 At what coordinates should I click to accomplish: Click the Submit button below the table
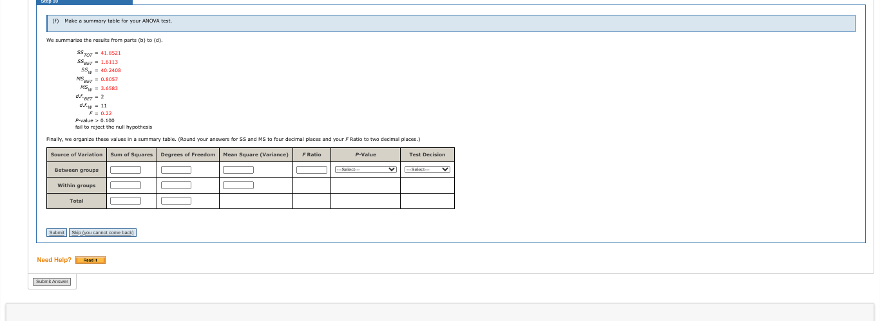pyautogui.click(x=57, y=232)
